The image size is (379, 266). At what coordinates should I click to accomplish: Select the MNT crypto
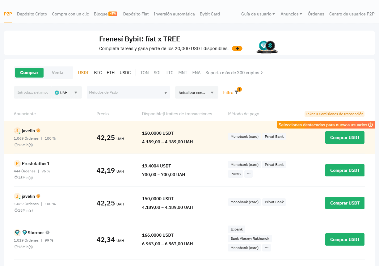click(183, 73)
